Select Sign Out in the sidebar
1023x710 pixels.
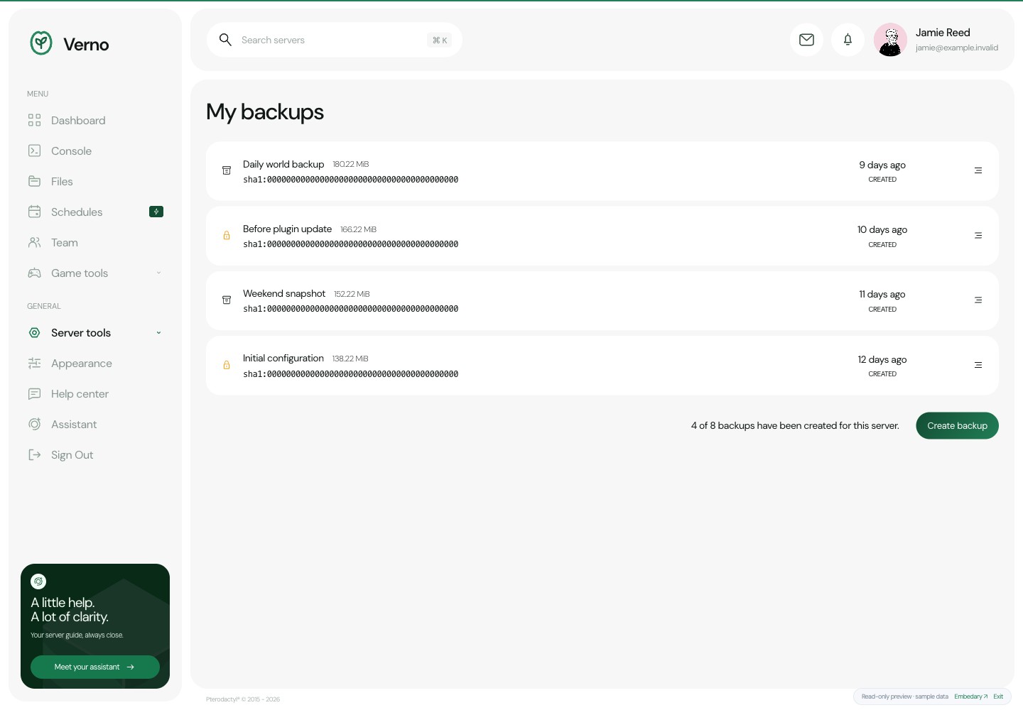click(x=95, y=455)
